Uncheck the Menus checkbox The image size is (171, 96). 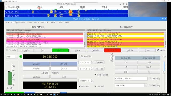(158, 50)
